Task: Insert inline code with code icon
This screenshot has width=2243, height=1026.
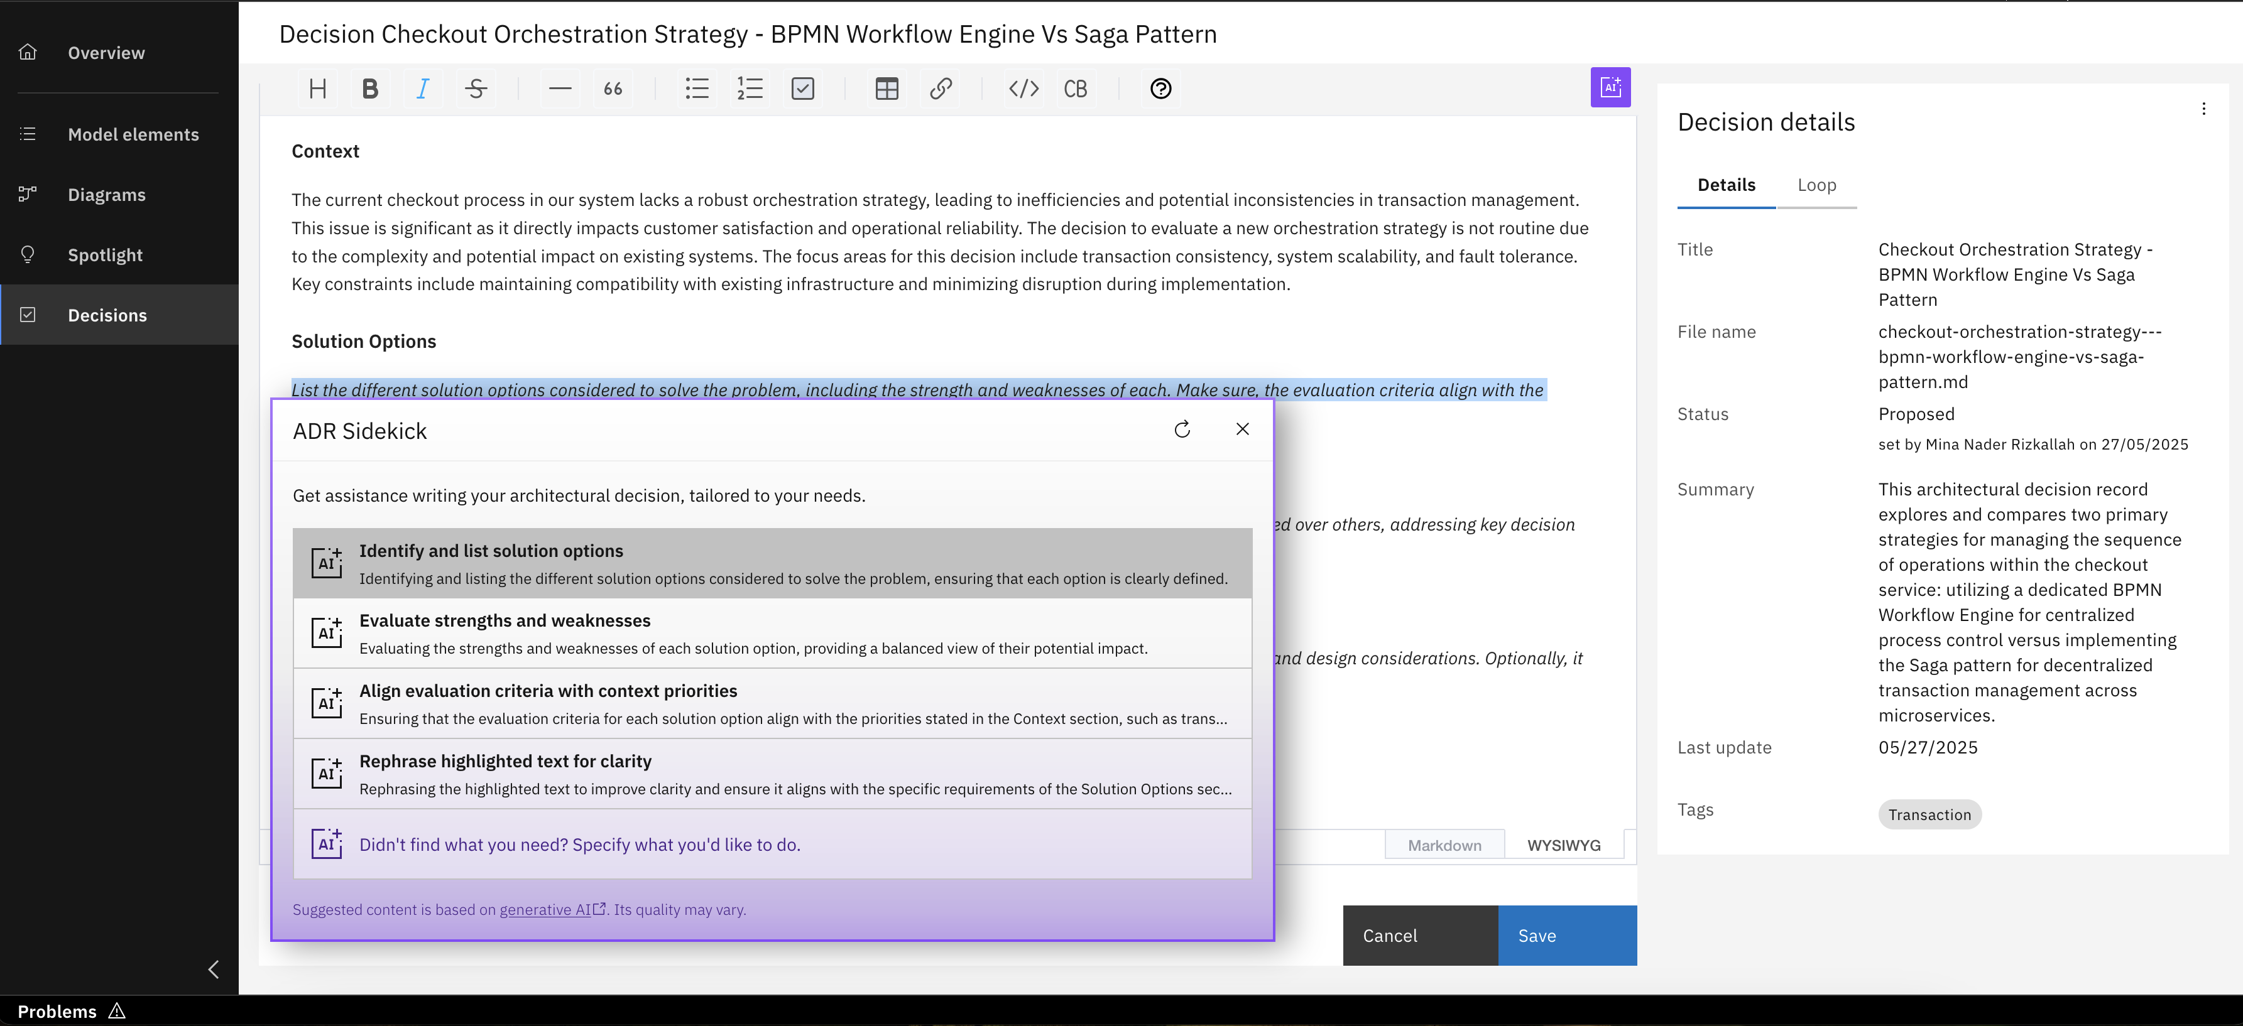Action: pyautogui.click(x=1023, y=89)
